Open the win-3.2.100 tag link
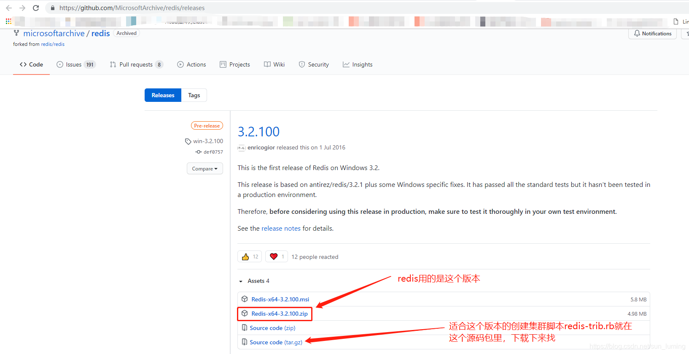Viewport: 689px width, 354px height. click(x=208, y=141)
